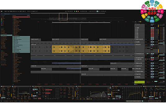Click the red browser search filter field

click(x=21, y=17)
